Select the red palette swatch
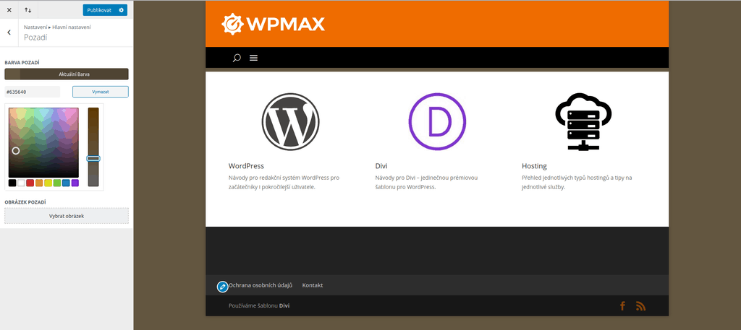 (x=30, y=183)
